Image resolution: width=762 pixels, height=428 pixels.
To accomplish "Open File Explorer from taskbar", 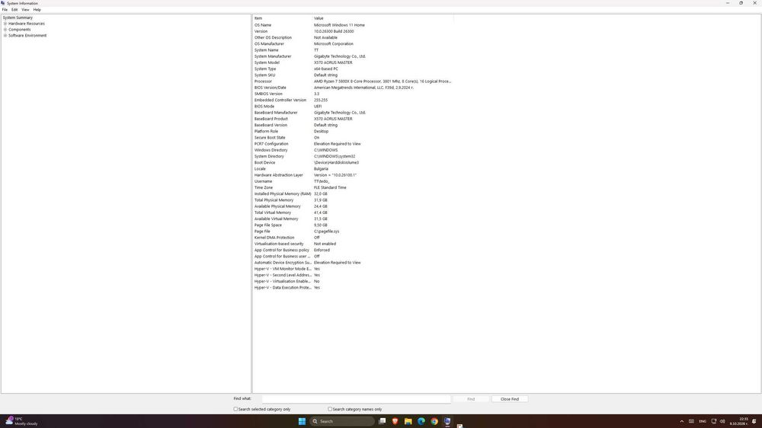I will (408, 421).
